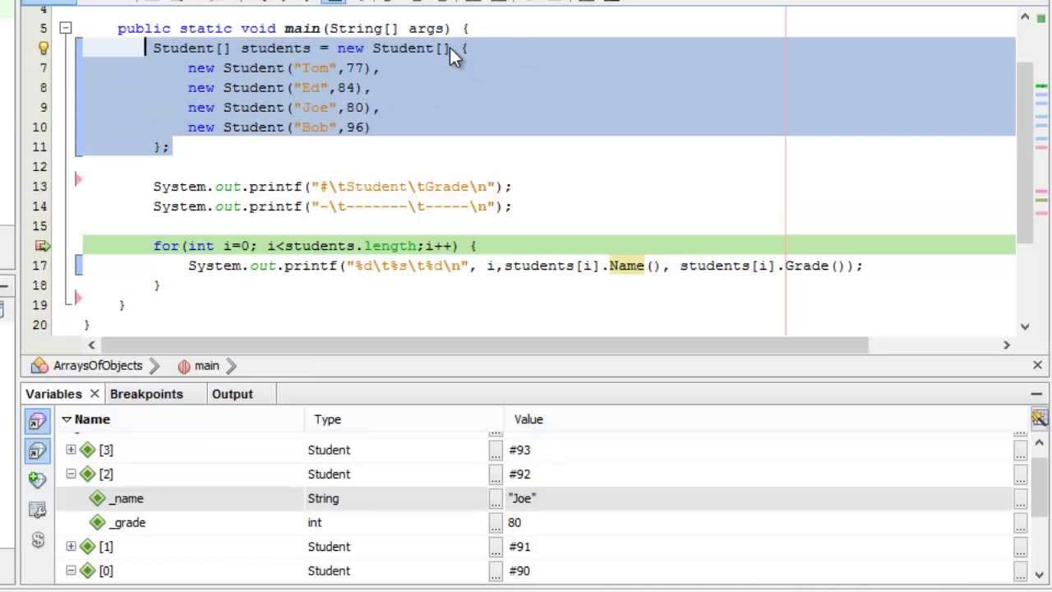Click the light bulb hint on line 6
The height and width of the screenshot is (592, 1052).
pos(43,49)
